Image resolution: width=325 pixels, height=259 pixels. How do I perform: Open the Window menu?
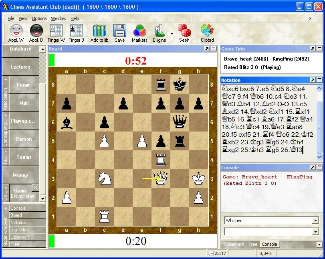(x=59, y=18)
